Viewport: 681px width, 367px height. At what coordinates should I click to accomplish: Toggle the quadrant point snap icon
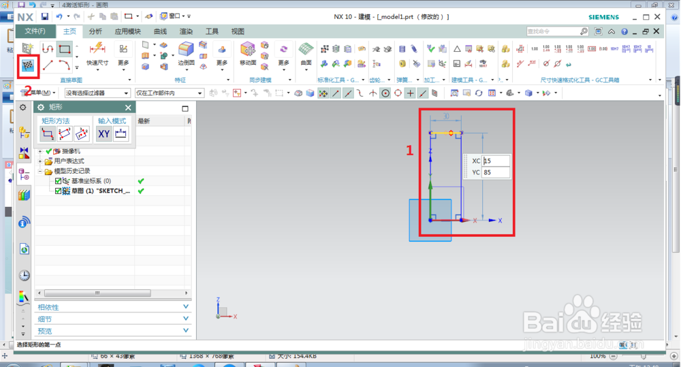pyautogui.click(x=398, y=93)
